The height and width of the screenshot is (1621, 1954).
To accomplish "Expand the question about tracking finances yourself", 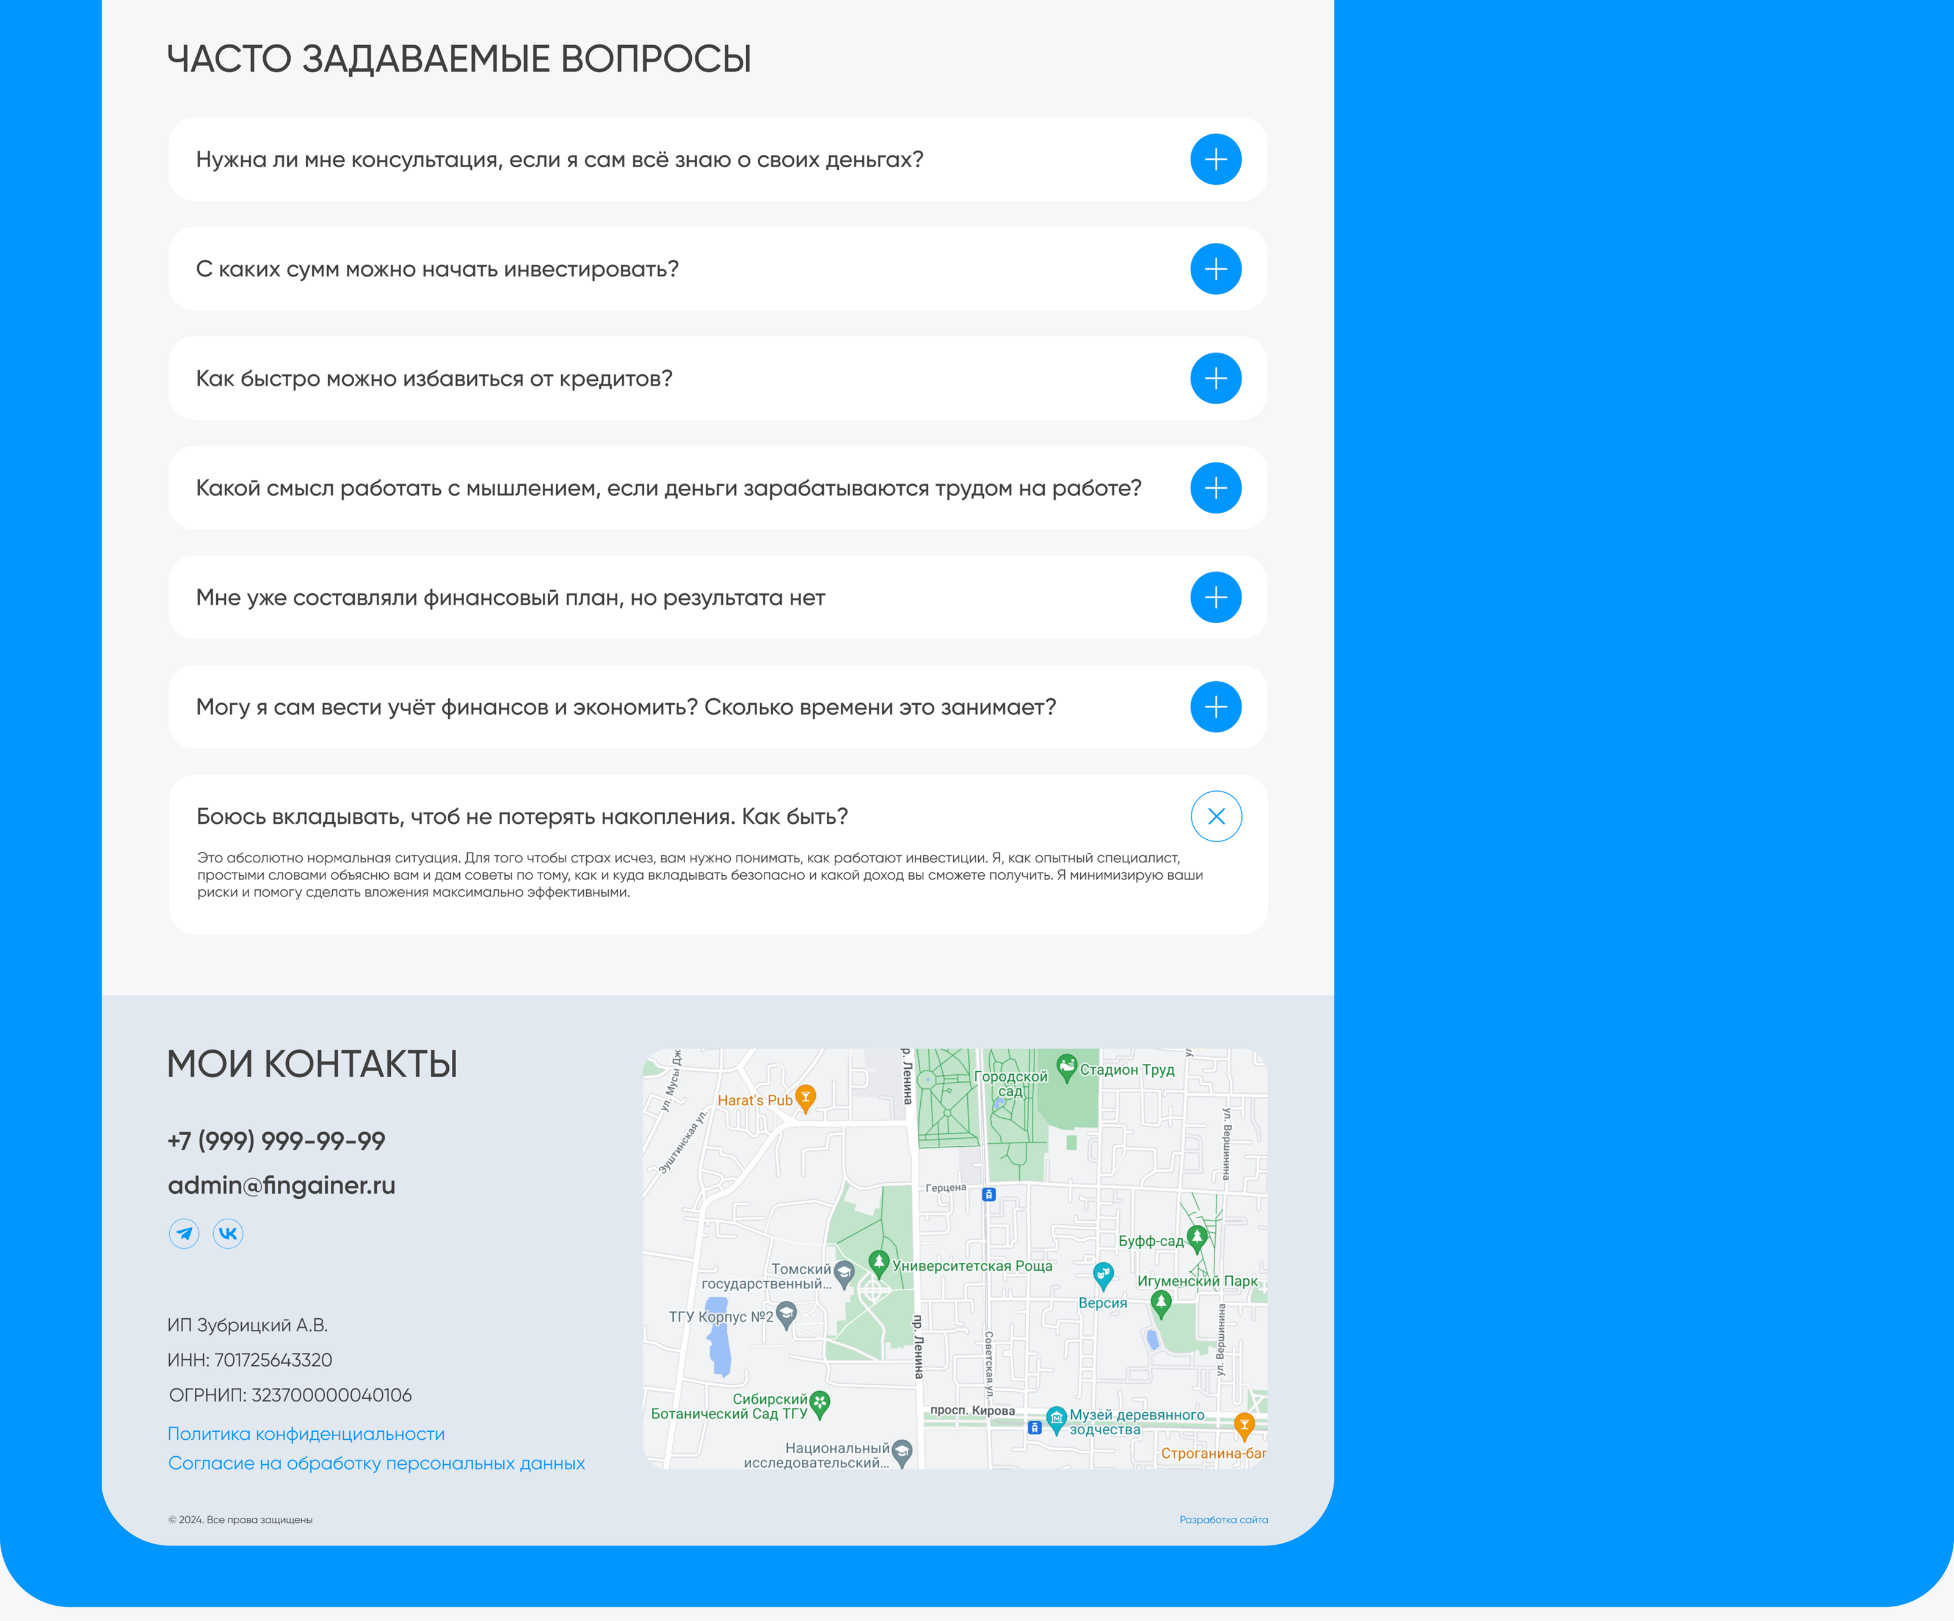I will 1215,707.
